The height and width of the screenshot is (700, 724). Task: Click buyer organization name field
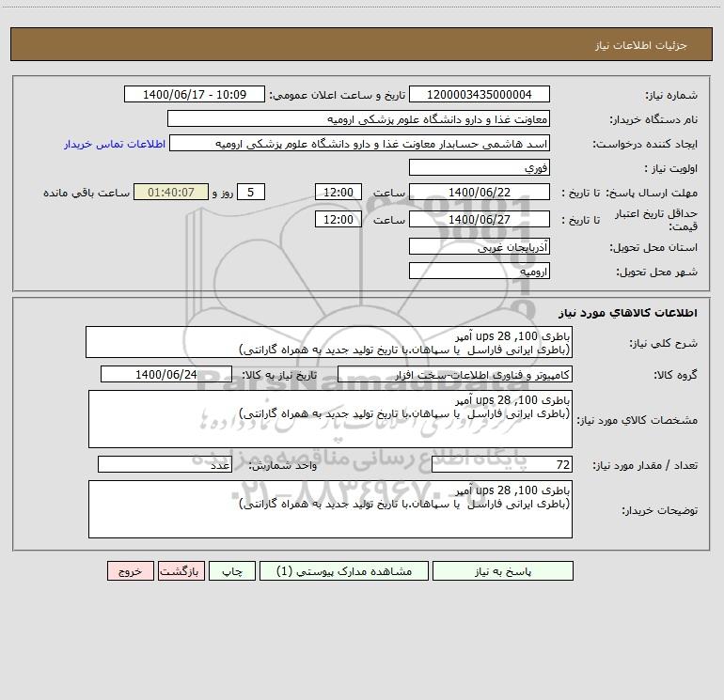tap(358, 118)
